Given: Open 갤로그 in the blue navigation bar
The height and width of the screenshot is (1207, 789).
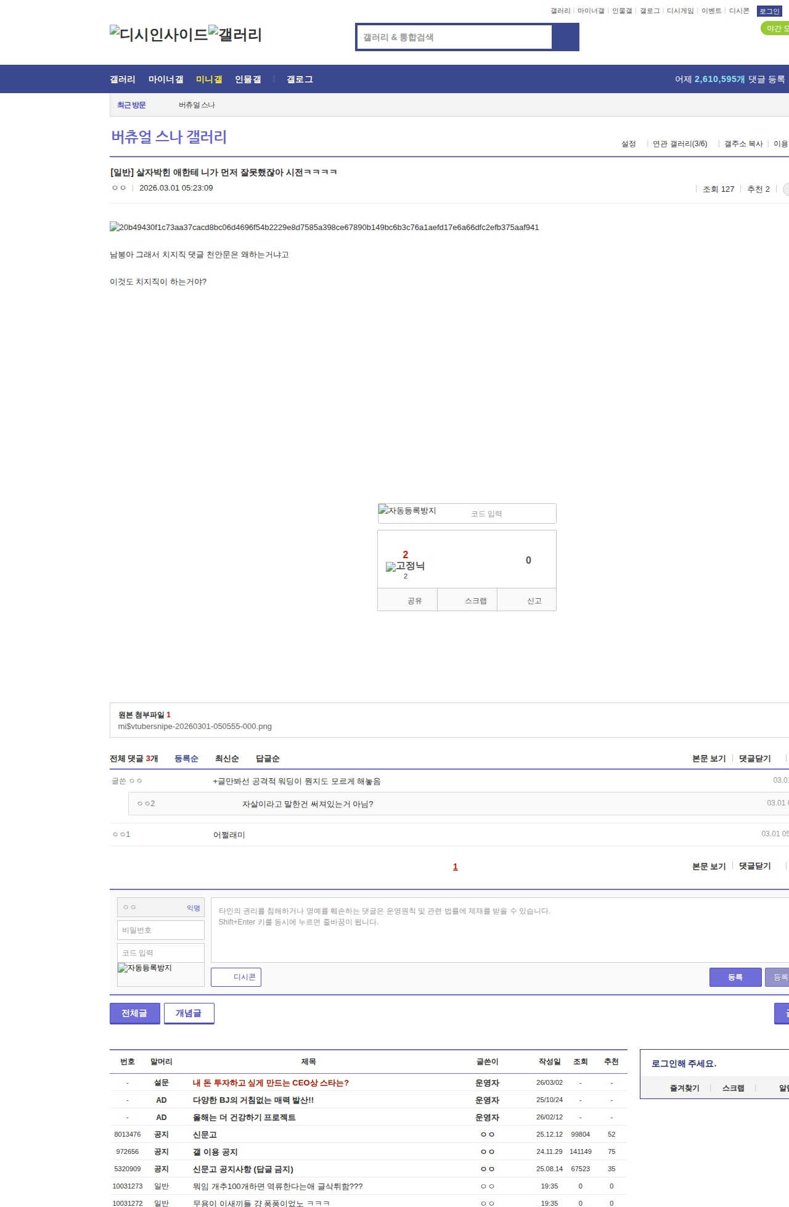Looking at the screenshot, I should (x=300, y=80).
